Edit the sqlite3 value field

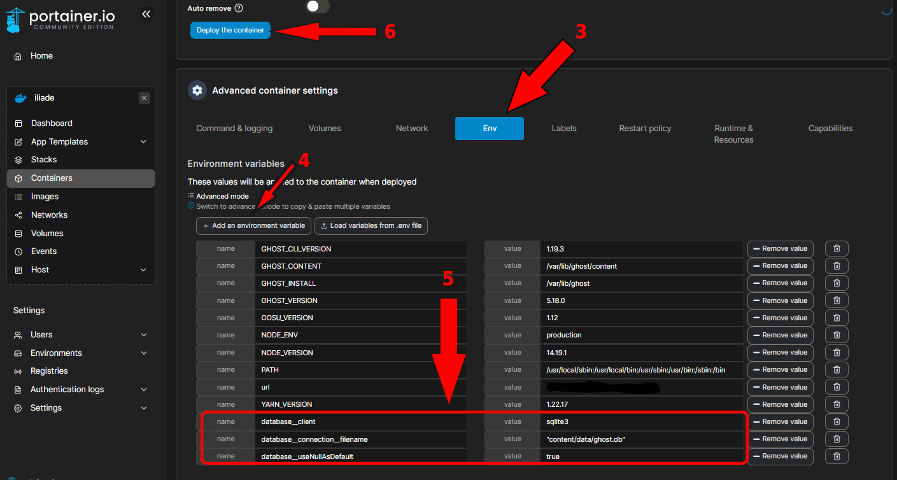(642, 421)
